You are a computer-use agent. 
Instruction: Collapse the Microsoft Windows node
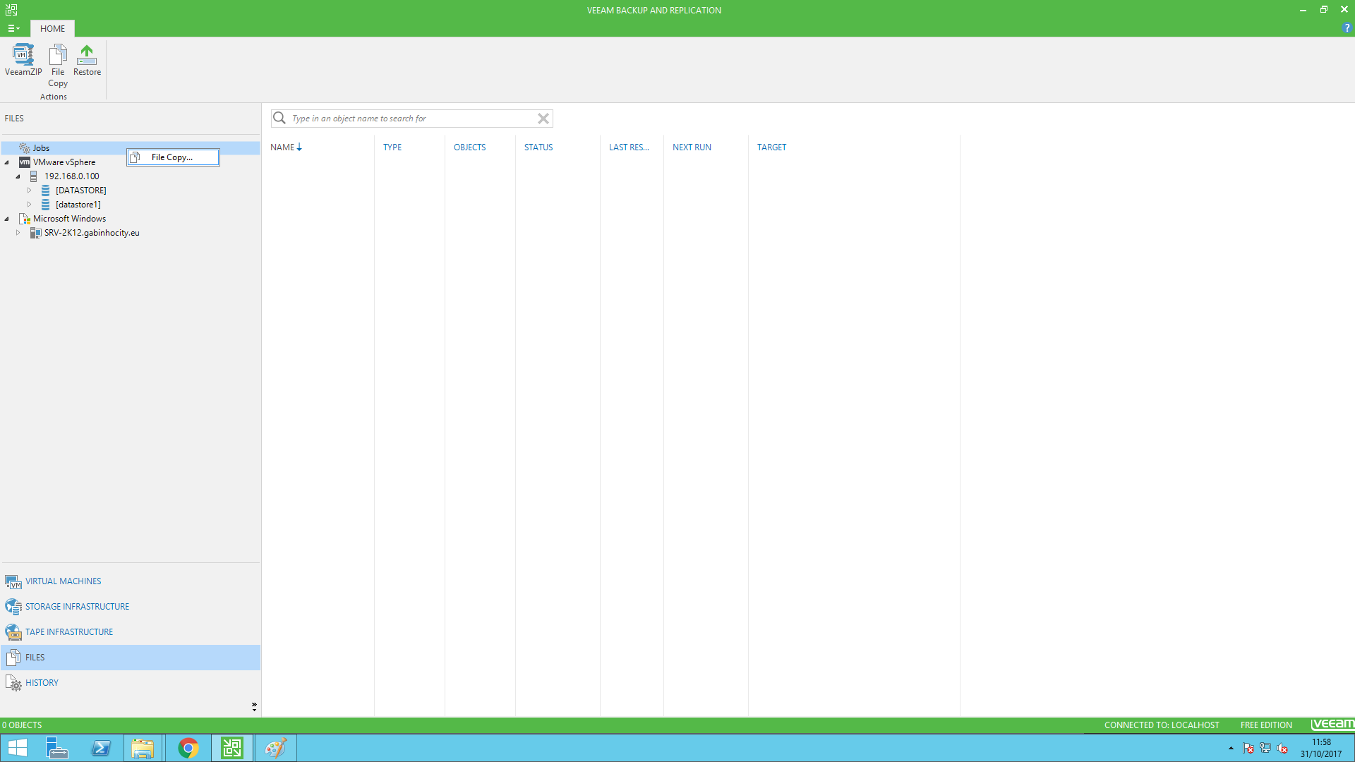coord(7,219)
